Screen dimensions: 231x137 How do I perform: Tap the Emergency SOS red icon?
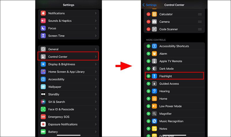click(x=43, y=117)
